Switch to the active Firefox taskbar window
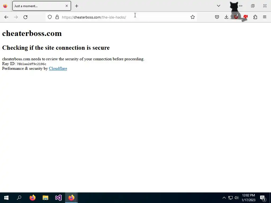This screenshot has height=203, width=271. (x=71, y=198)
